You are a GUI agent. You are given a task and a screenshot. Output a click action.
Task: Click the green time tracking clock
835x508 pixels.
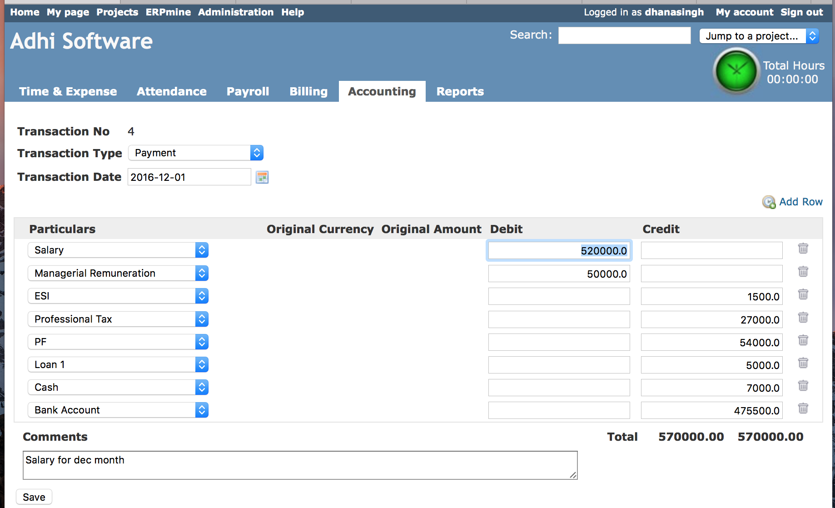click(736, 71)
